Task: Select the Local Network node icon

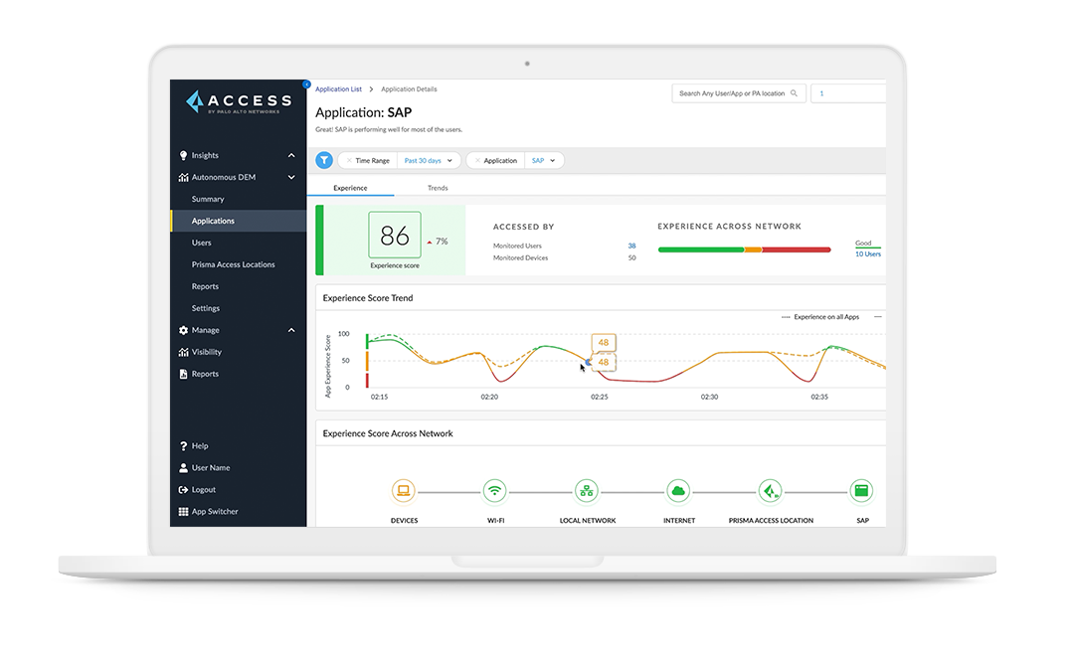Action: click(587, 491)
